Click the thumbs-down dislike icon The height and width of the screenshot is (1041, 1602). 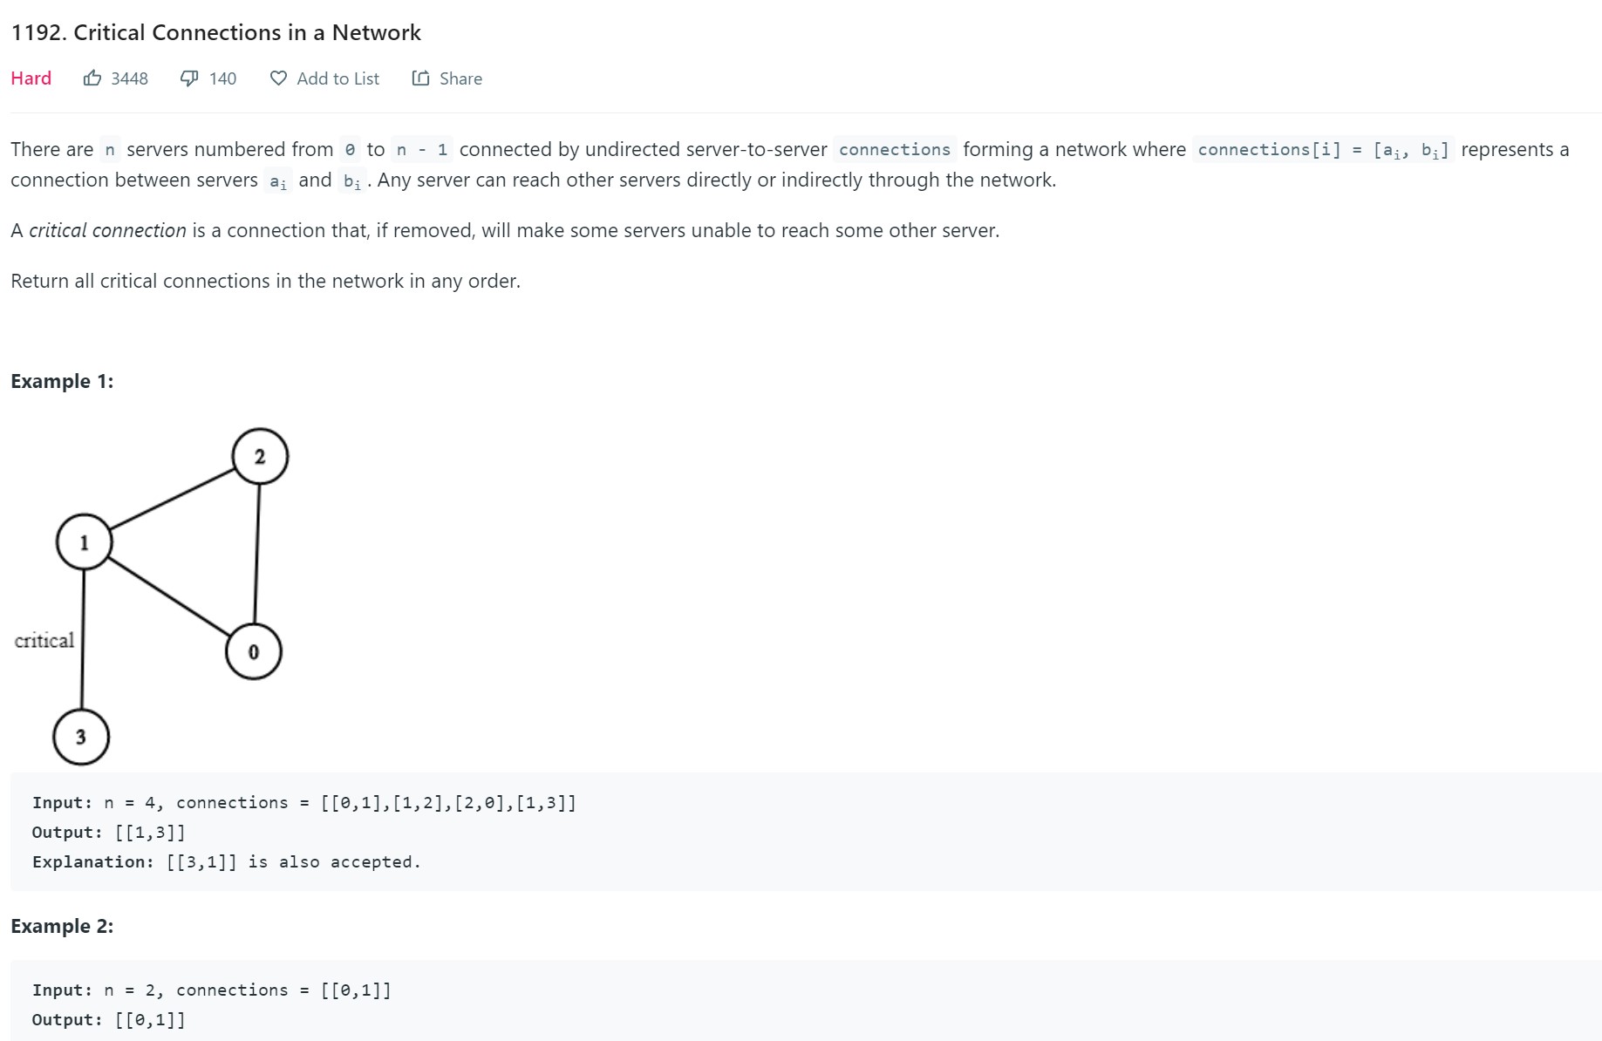(x=188, y=78)
